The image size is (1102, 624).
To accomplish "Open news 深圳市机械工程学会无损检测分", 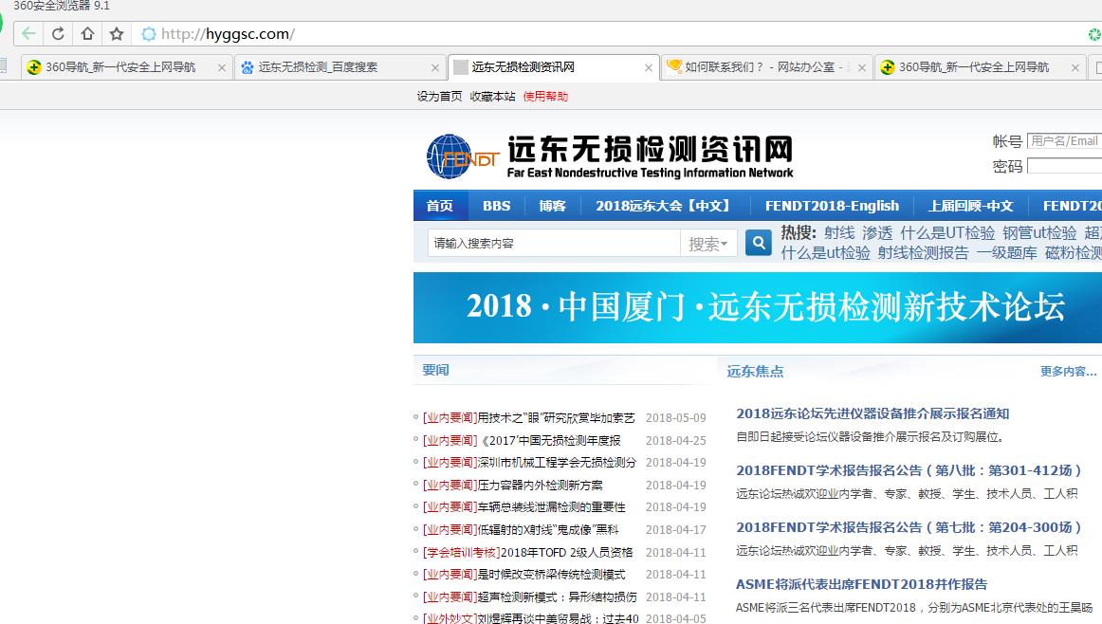I will tap(557, 463).
